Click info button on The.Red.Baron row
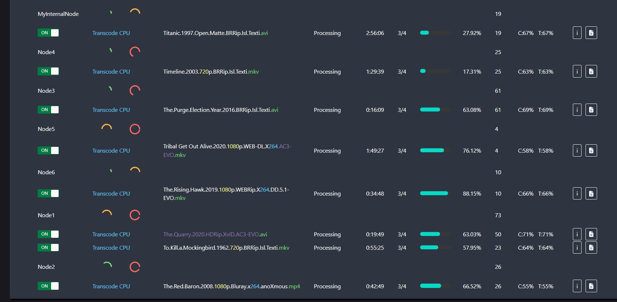 click(577, 286)
